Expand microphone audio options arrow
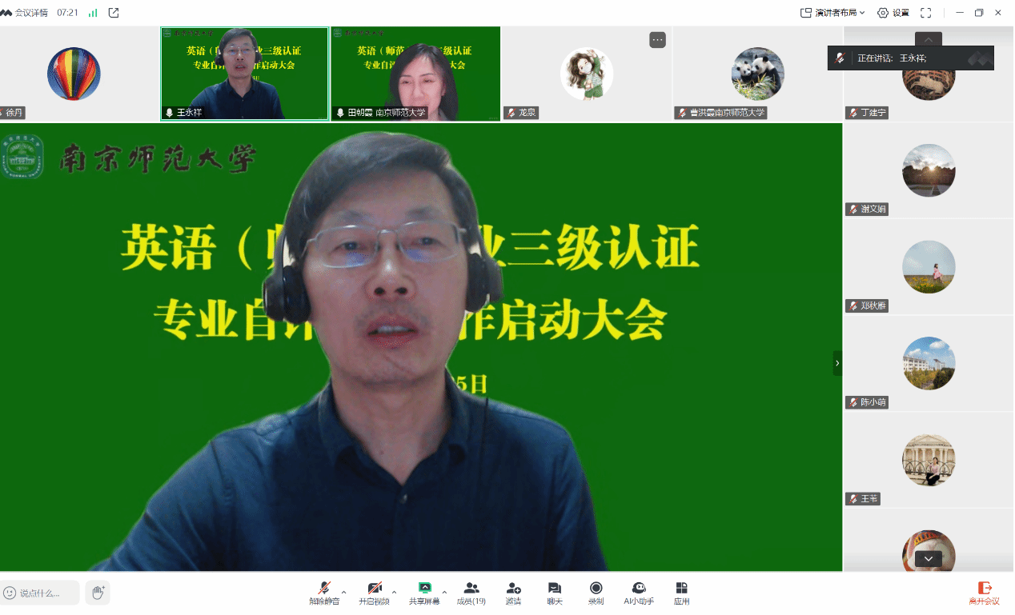Image resolution: width=1015 pixels, height=615 pixels. 344,593
